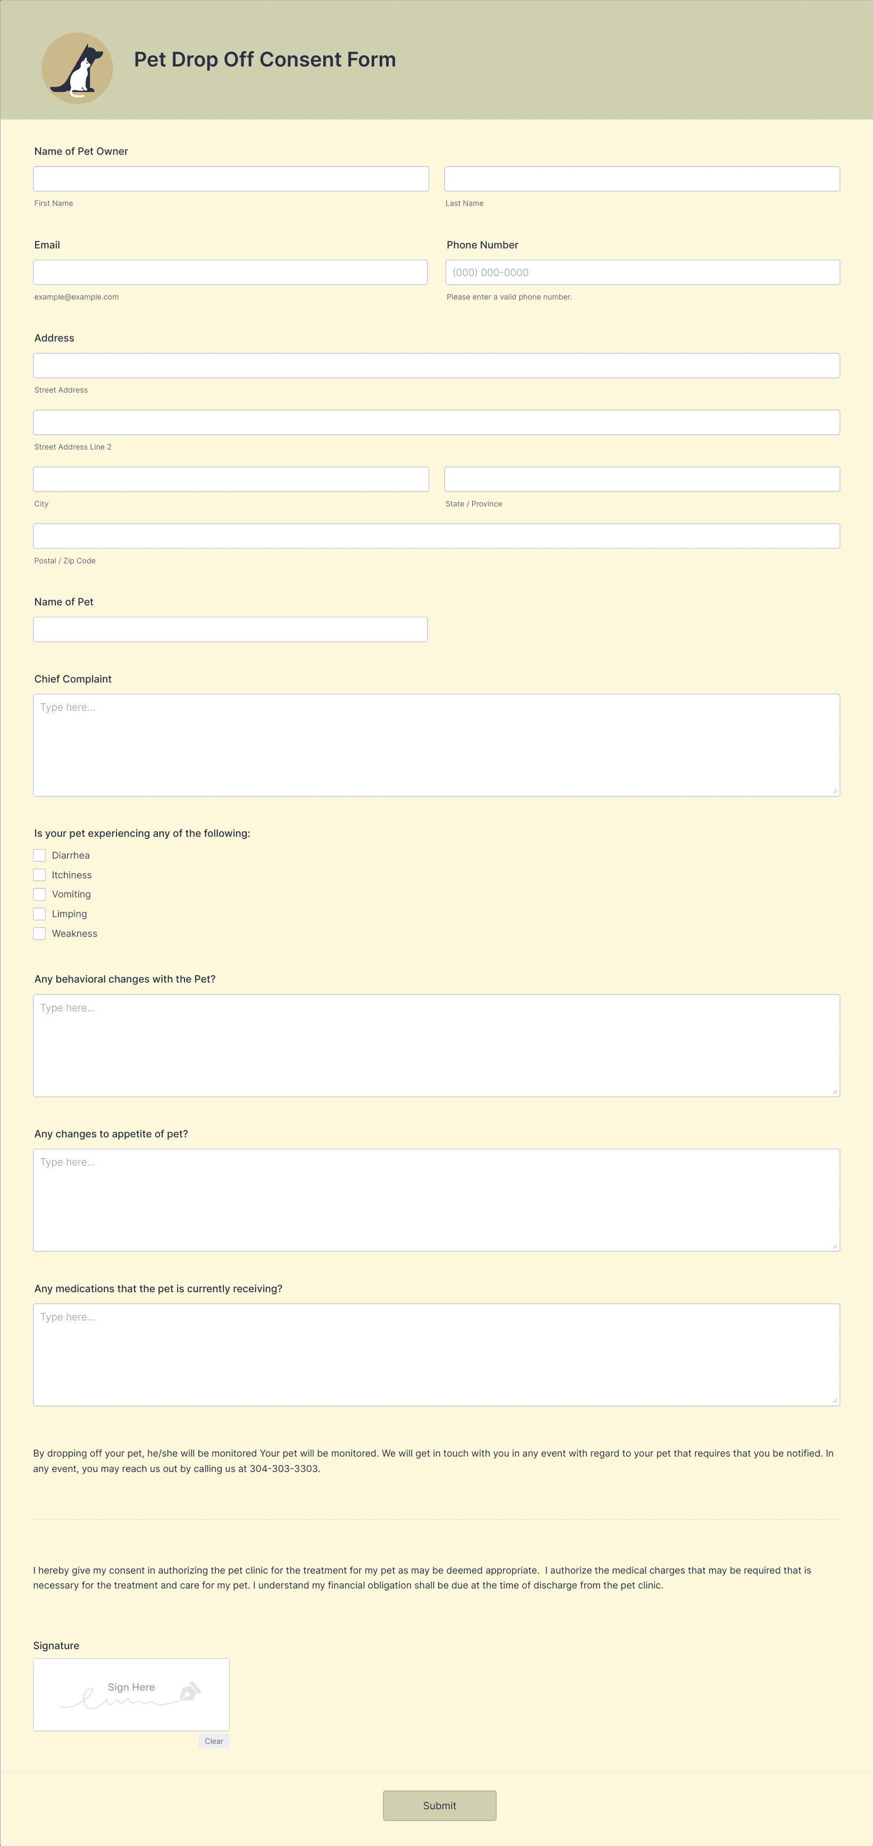873x1846 pixels.
Task: Focus the Street Address field
Action: 437,365
